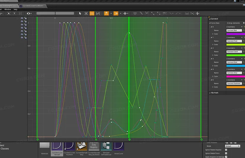
Task: Toggle the orange clock time snapping button
Action: point(92,13)
